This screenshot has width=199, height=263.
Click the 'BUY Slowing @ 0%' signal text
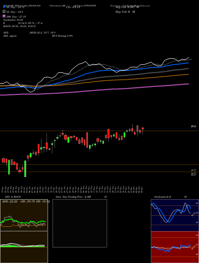tap(62, 36)
